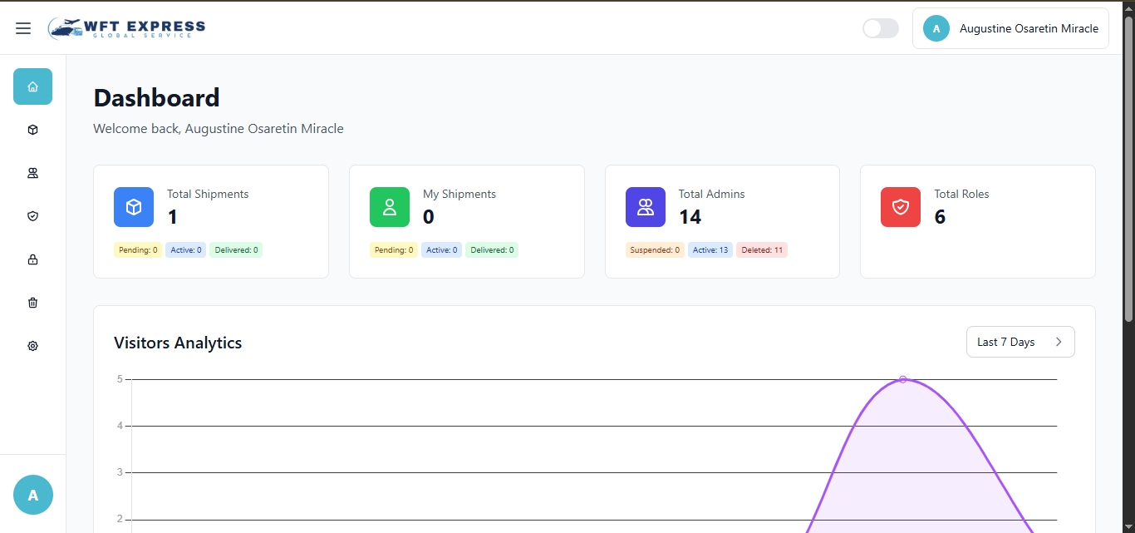1135x533 pixels.
Task: Open the Permissions lock icon
Action: [32, 259]
